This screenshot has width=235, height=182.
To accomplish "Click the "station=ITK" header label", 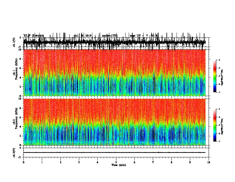I will (109, 36).
